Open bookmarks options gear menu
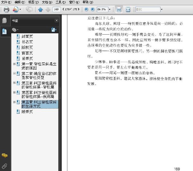Viewport: 193px width, 171px height. (15, 30)
